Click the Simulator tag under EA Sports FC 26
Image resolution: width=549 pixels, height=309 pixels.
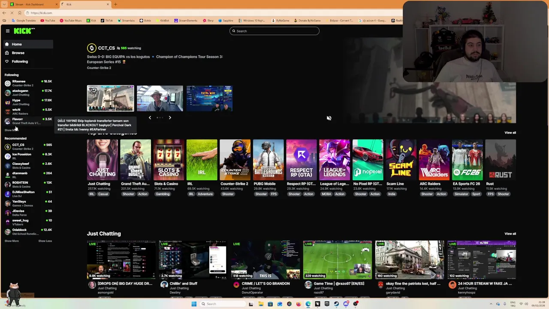coord(461,194)
